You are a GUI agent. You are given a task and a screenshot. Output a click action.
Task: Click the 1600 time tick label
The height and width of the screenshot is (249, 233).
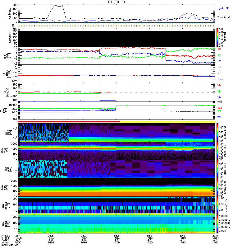point(18,242)
